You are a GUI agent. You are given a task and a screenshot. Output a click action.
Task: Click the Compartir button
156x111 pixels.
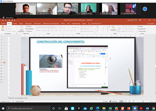(151, 24)
